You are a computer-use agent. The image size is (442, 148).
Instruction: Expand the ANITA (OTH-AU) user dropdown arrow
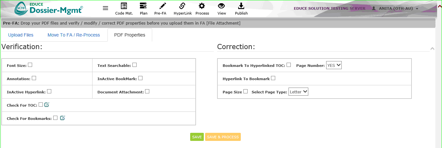pyautogui.click(x=417, y=9)
